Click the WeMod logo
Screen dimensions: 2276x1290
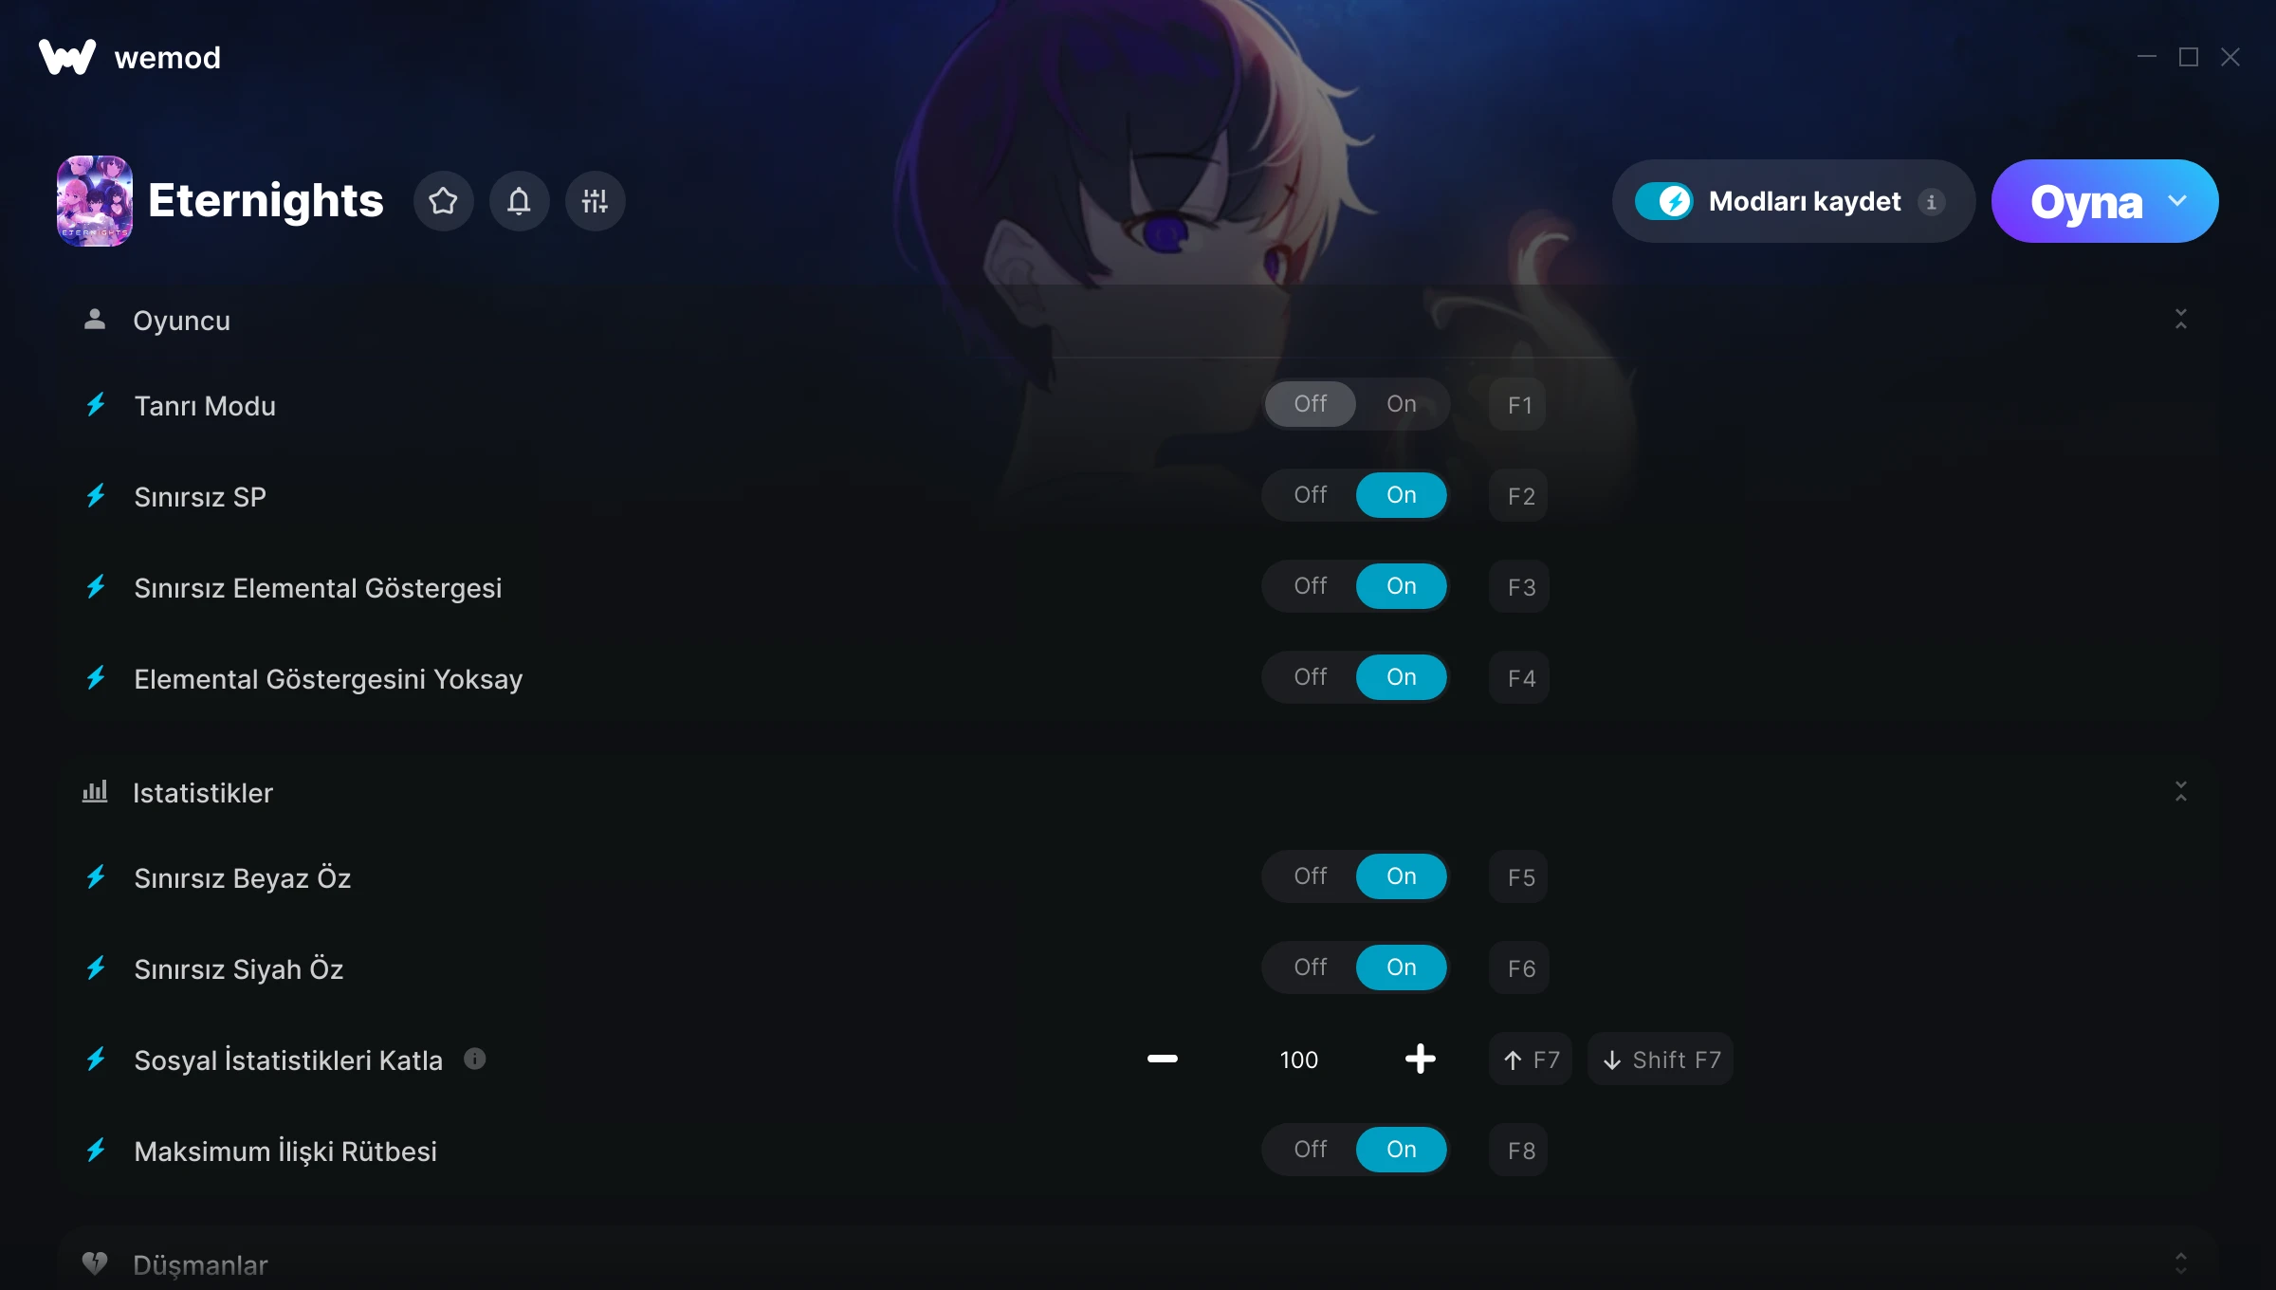67,57
